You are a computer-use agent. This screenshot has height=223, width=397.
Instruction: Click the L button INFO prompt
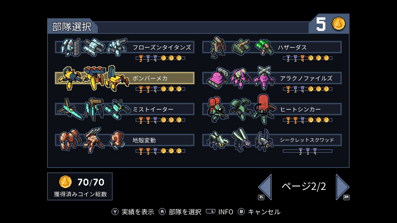click(x=219, y=212)
